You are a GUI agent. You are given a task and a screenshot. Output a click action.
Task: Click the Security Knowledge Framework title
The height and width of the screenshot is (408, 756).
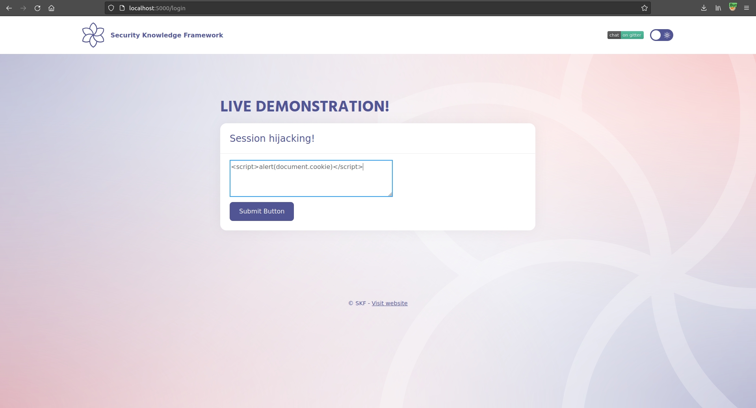[167, 35]
